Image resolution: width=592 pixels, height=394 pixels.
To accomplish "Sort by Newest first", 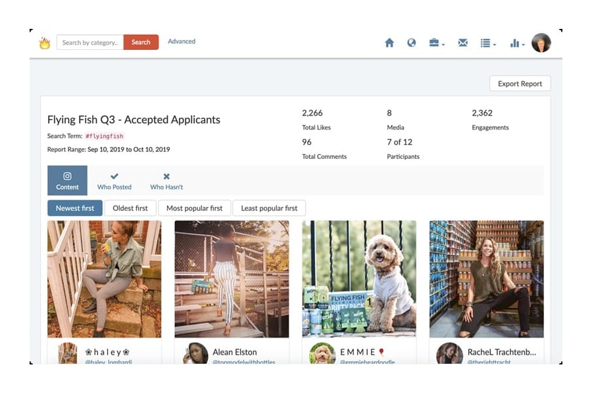I will [x=75, y=208].
